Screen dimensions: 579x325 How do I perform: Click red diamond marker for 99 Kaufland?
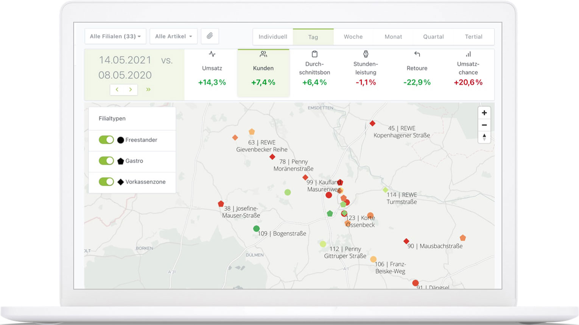[x=305, y=177]
